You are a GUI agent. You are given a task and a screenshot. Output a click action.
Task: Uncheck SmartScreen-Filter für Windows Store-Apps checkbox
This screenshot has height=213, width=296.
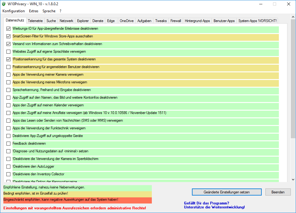click(x=8, y=36)
